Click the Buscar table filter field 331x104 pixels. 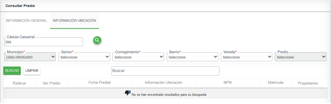tap(165, 71)
